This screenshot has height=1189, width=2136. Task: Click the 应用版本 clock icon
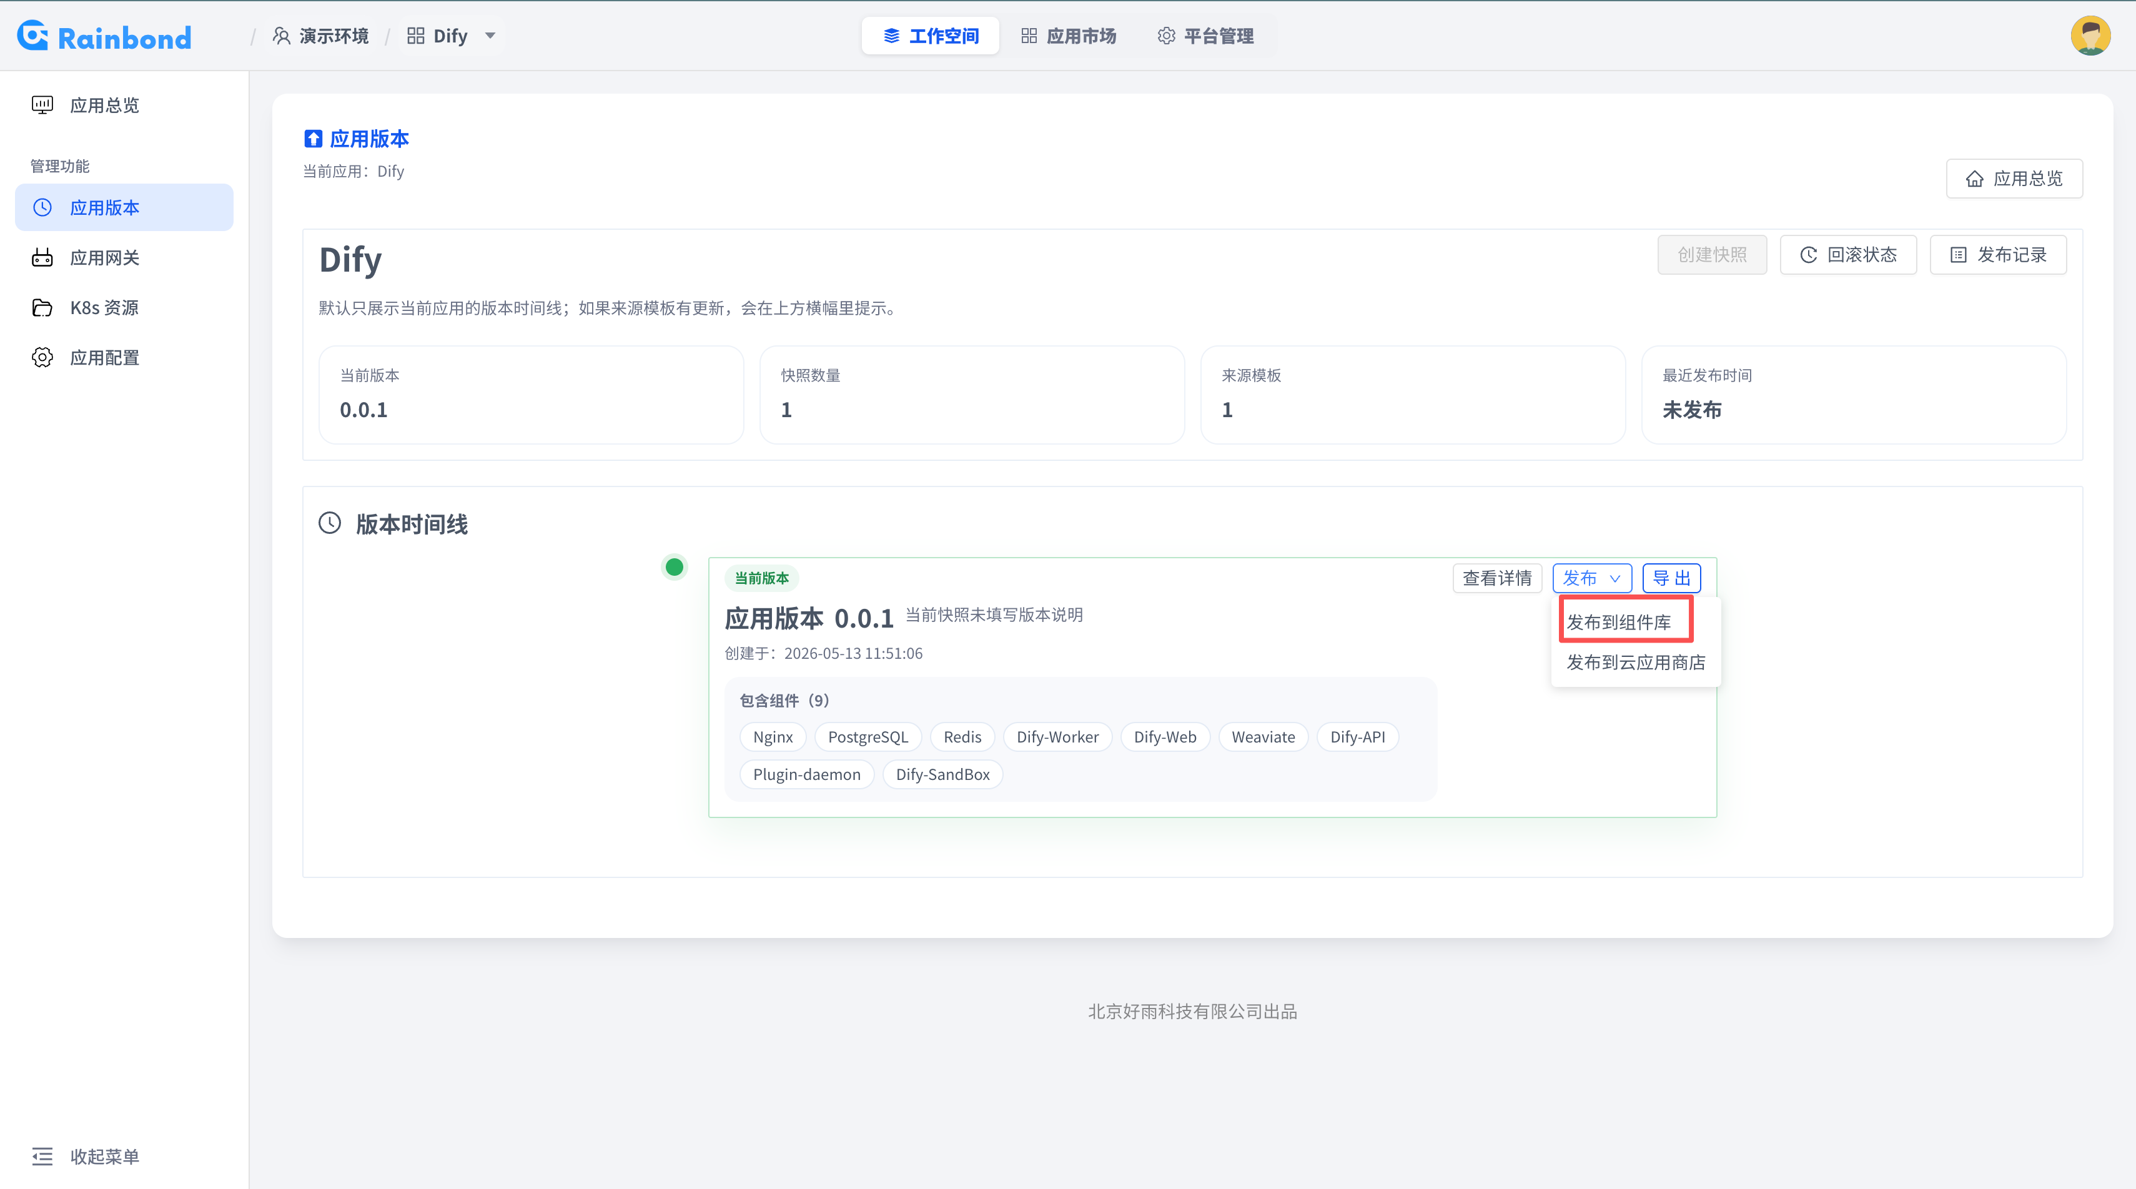[x=42, y=207]
